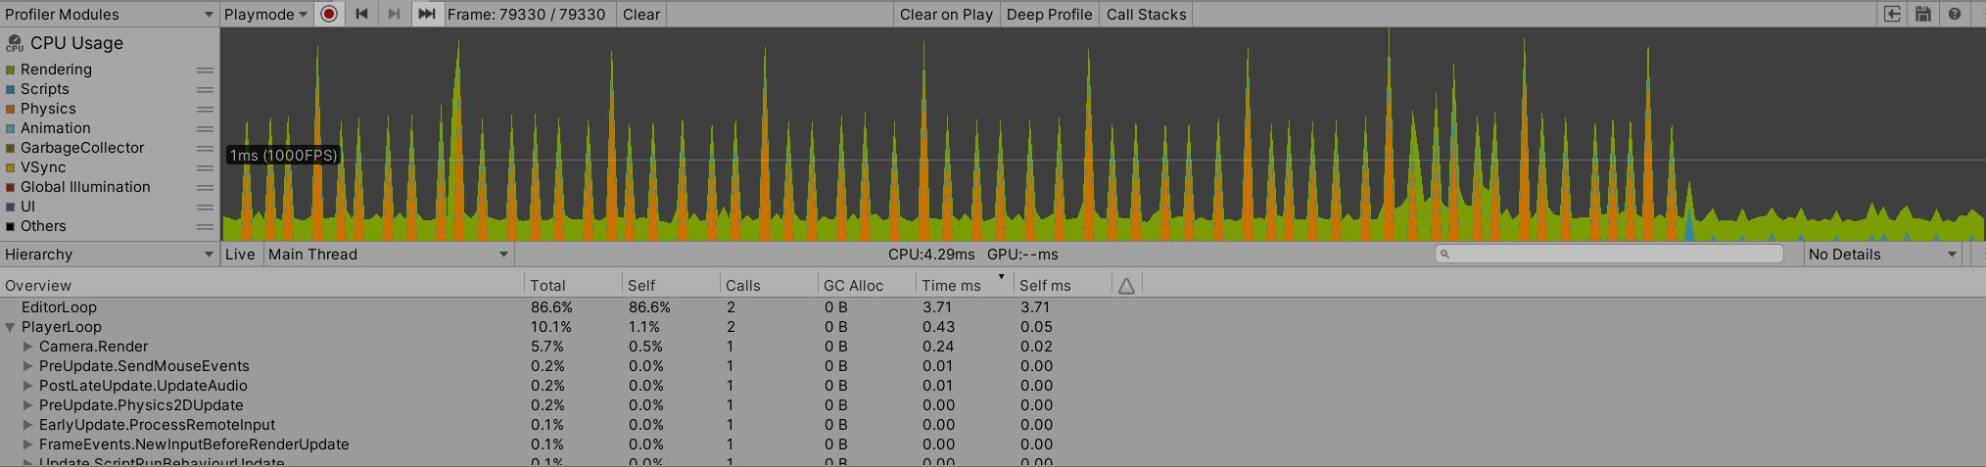Click the search magnifier icon
The image size is (1986, 467).
pos(1444,254)
